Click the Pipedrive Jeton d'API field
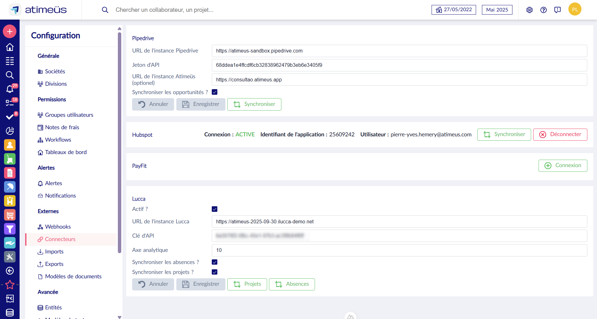Viewport: 597px width, 319px height. point(400,65)
